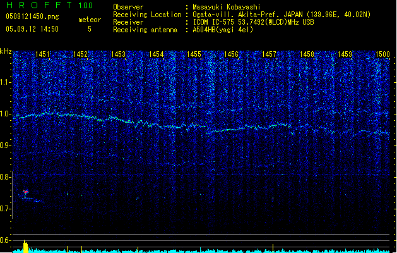Click the 1455 time label
This screenshot has height=253, width=397.
tap(194, 55)
